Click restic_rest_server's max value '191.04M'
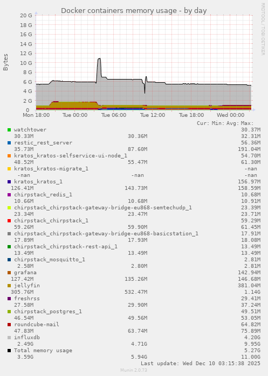The width and height of the screenshot is (268, 376). [x=249, y=149]
